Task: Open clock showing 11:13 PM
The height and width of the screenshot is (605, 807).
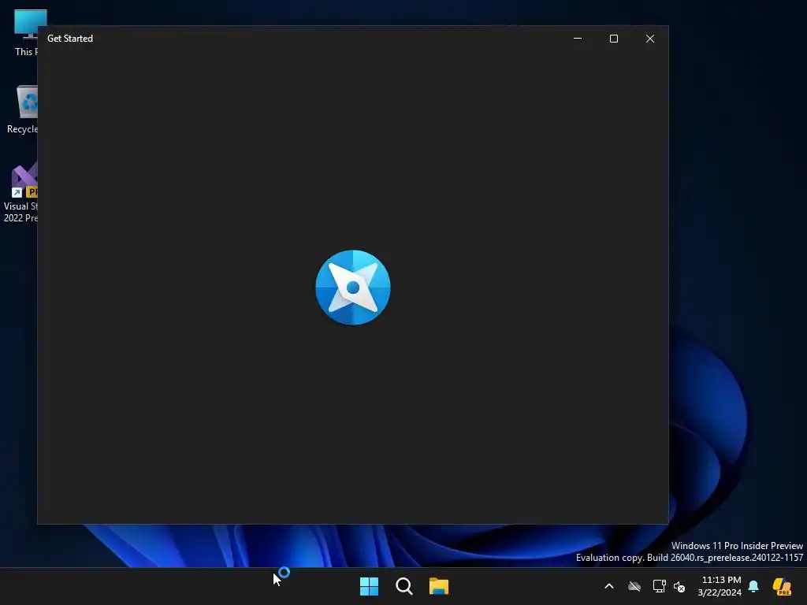Action: (x=720, y=586)
